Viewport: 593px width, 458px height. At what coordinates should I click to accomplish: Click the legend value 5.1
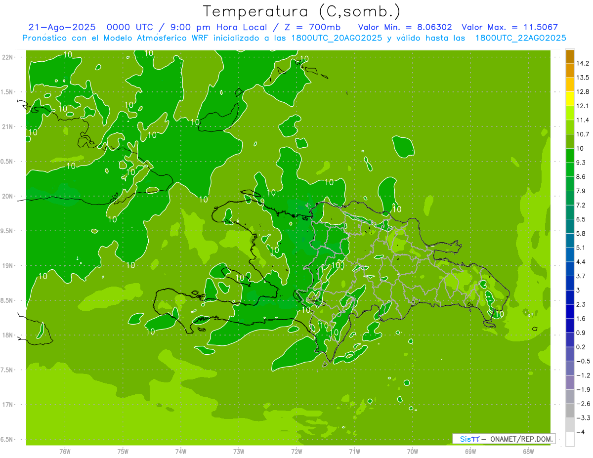pos(581,248)
